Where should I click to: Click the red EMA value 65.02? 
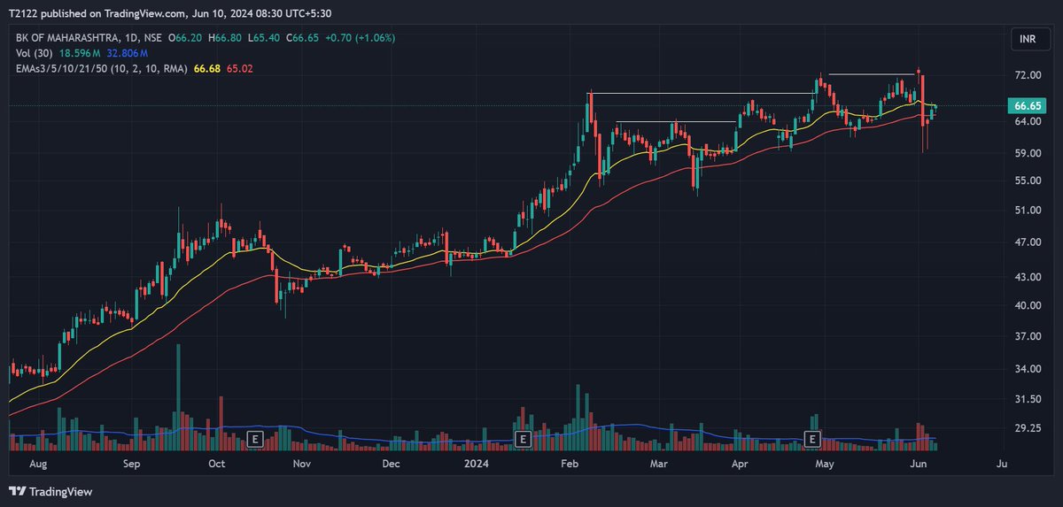[237, 67]
